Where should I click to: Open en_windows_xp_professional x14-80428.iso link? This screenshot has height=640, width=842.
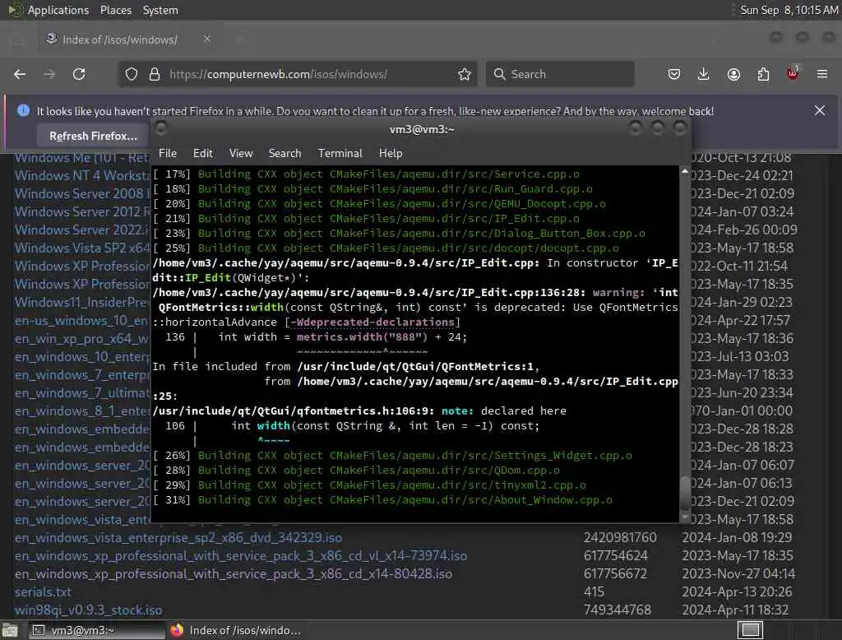(233, 574)
